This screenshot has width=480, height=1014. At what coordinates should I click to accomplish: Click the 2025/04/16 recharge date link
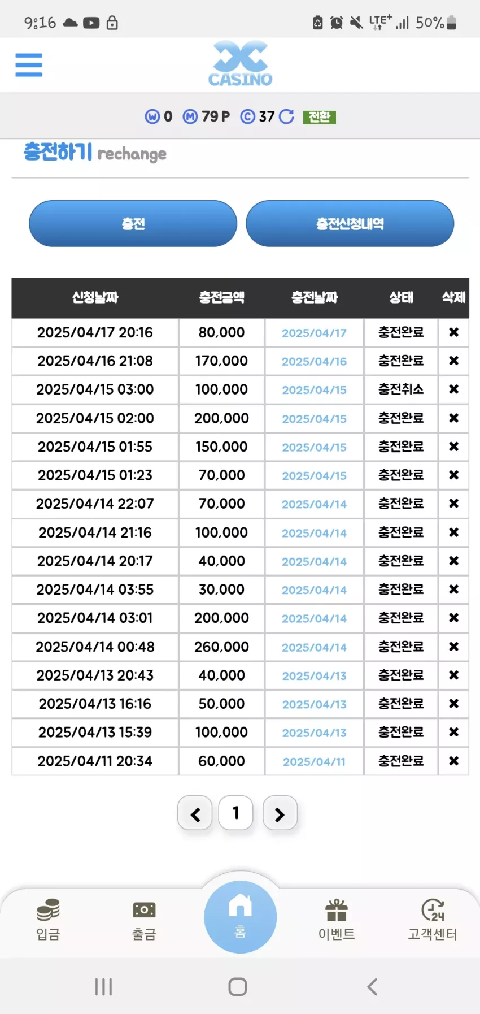point(314,362)
